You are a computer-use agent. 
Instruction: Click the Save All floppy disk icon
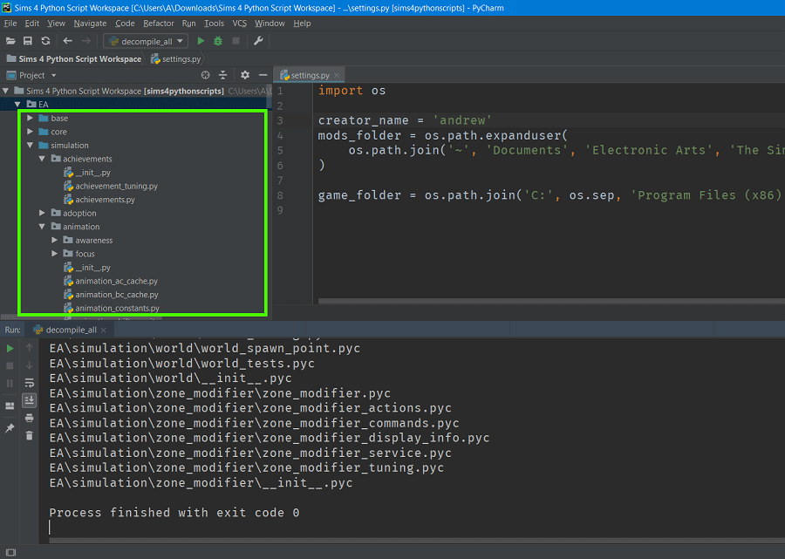28,41
